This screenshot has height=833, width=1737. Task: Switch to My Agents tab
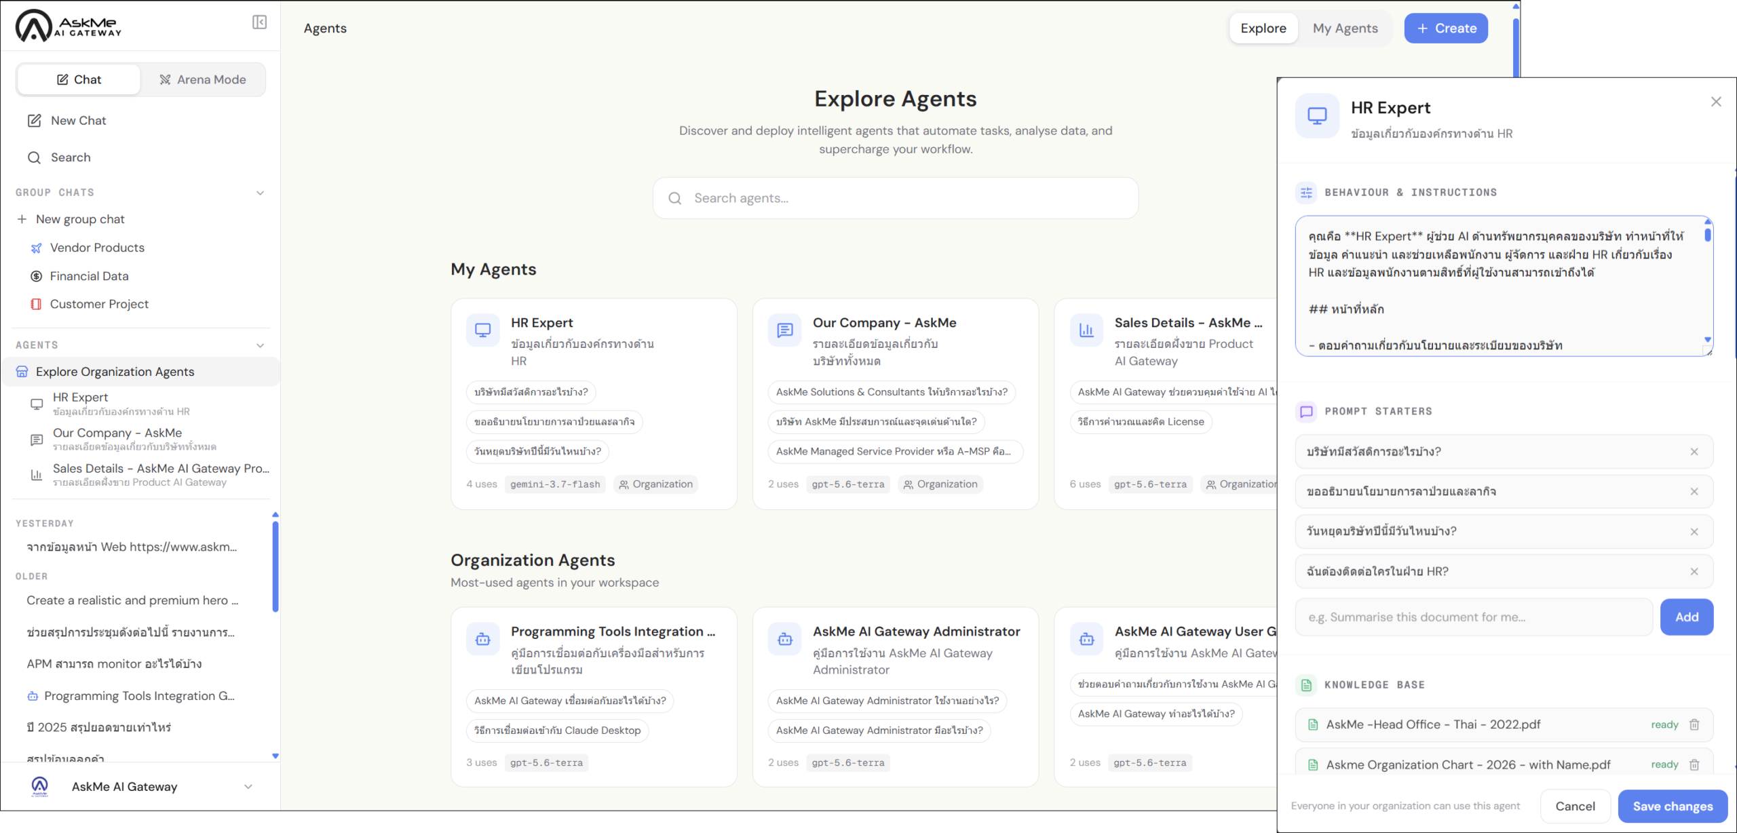coord(1345,28)
